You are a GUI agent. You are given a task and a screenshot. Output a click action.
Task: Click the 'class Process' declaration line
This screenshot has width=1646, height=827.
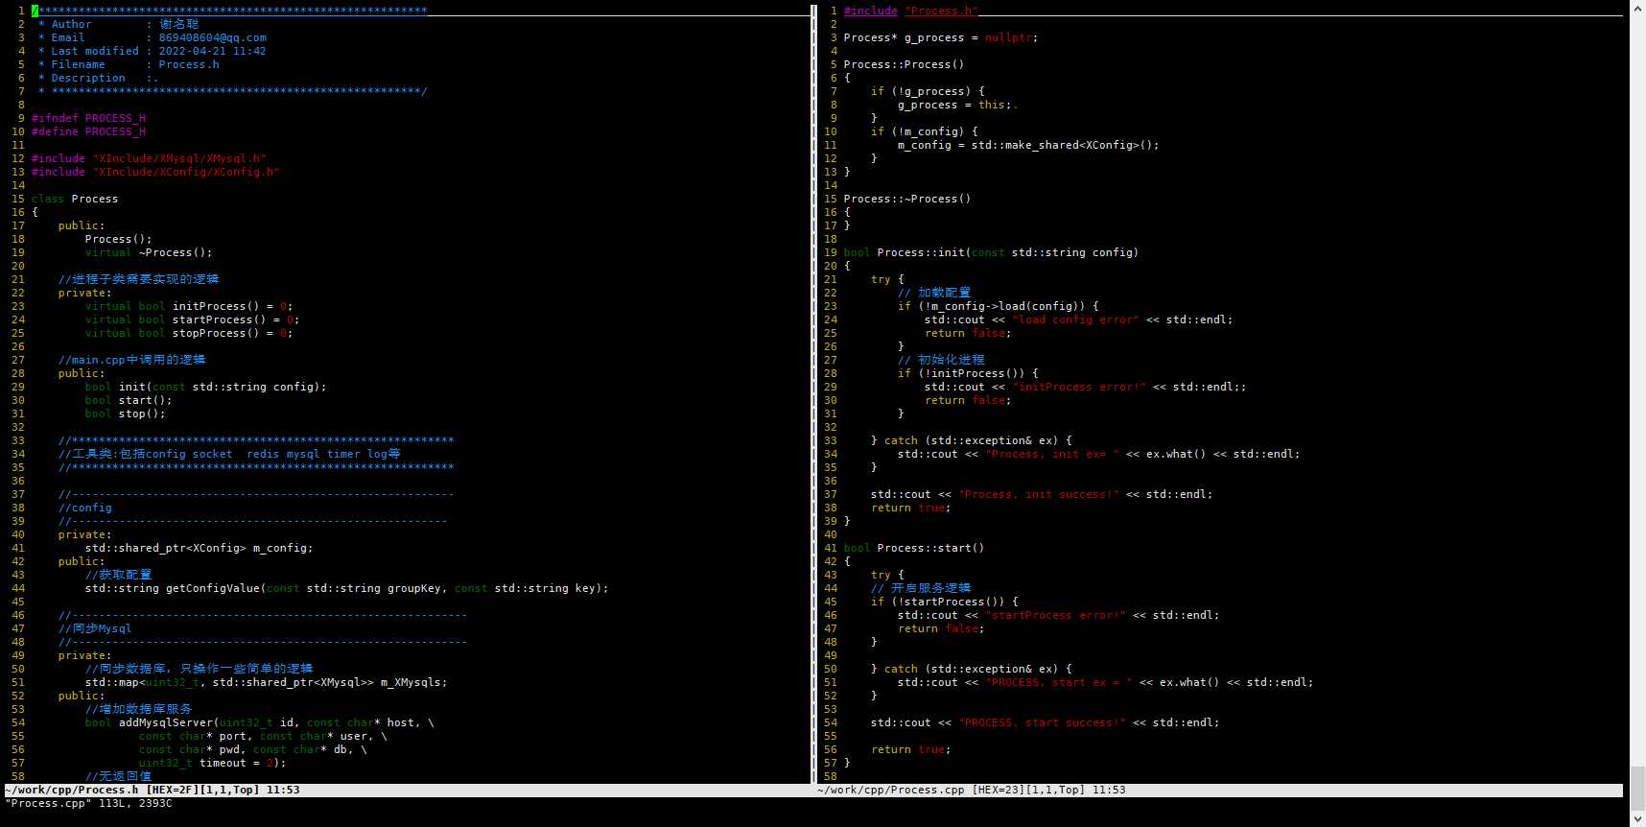point(75,200)
